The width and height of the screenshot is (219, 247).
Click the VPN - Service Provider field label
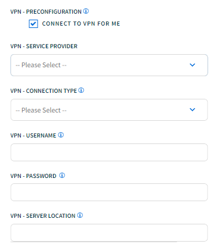pos(44,46)
